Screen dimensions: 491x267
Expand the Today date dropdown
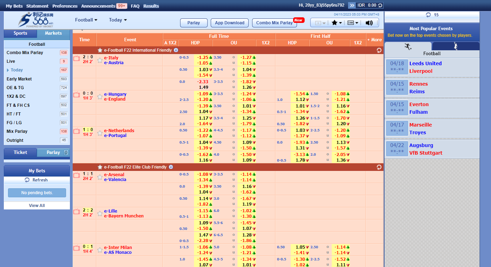(118, 20)
